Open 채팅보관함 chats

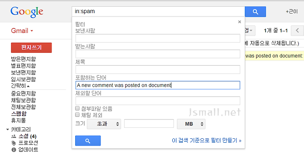coord(24,100)
